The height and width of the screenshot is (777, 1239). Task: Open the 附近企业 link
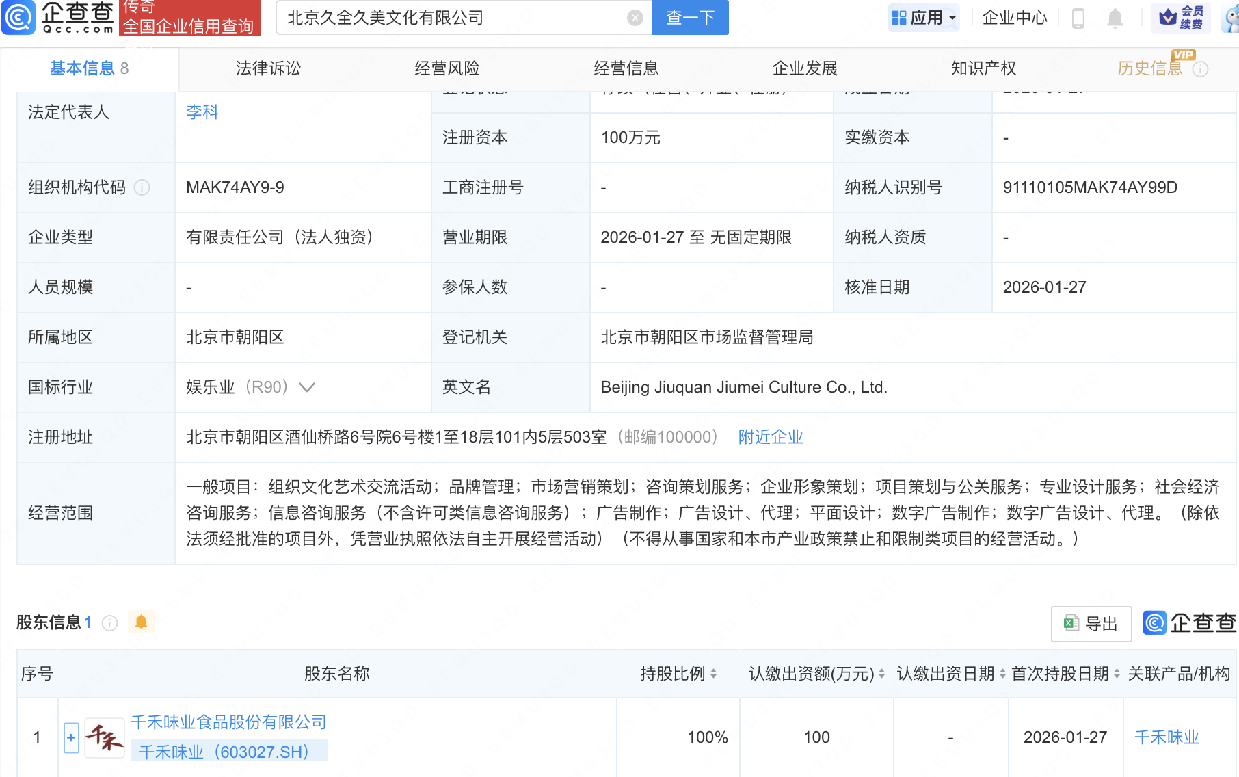coord(770,437)
